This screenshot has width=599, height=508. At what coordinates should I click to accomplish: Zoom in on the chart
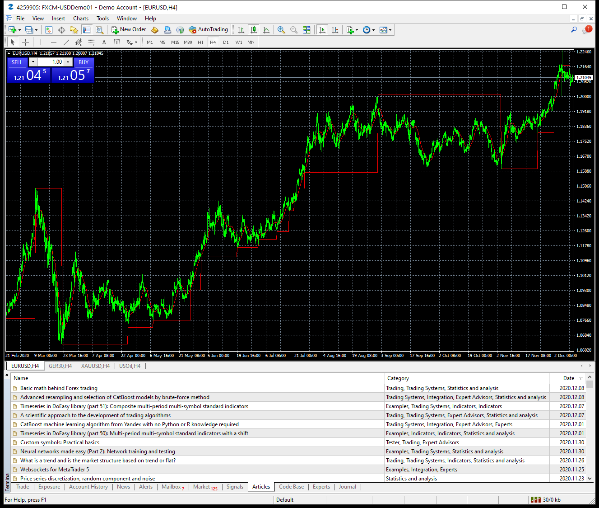281,30
